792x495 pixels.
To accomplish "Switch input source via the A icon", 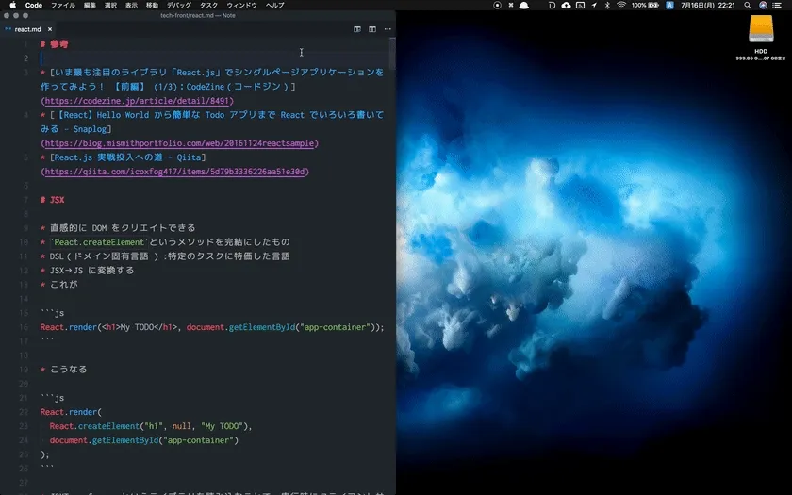I will coord(669,5).
